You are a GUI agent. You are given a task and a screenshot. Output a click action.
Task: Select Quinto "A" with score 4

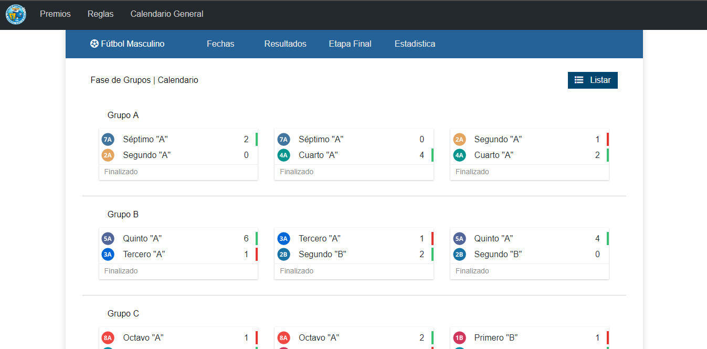pos(494,239)
